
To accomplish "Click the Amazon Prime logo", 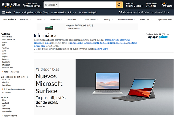I will (x=158, y=37).
